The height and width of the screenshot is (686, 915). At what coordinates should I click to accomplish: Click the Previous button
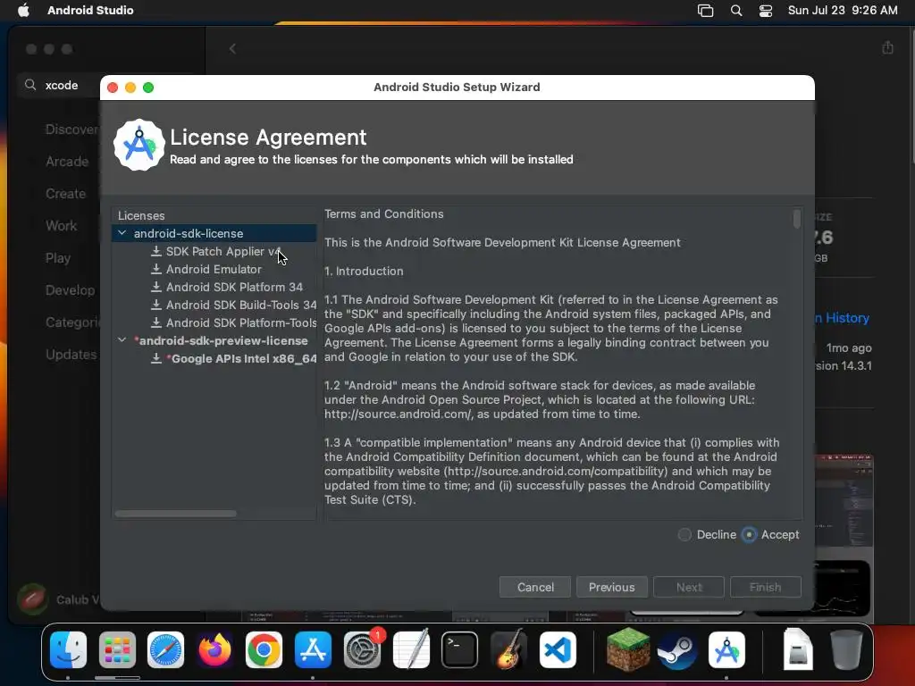click(611, 587)
